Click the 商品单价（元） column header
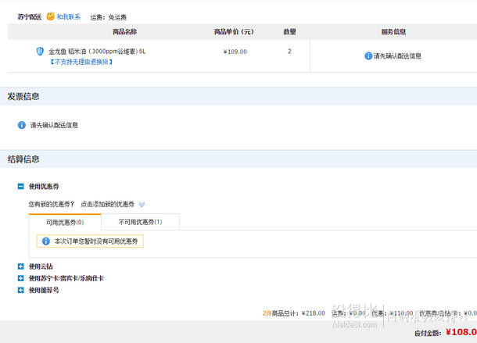 coord(234,31)
